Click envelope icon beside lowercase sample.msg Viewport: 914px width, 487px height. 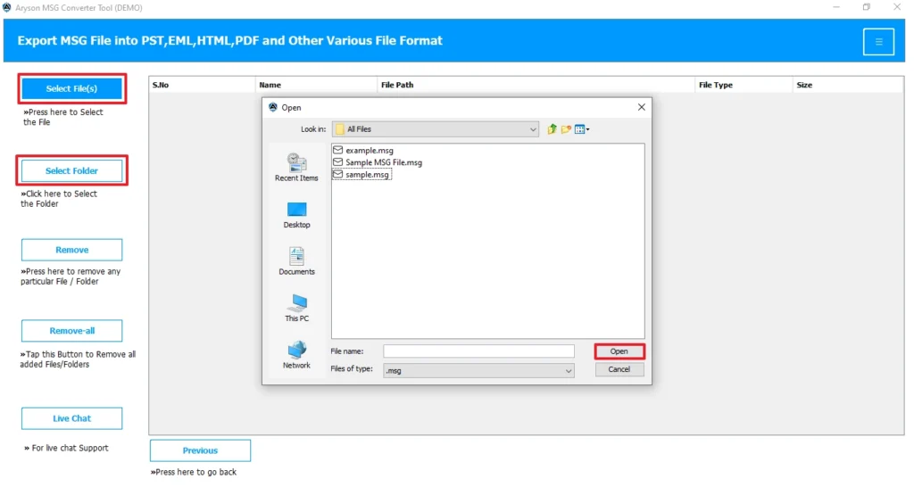tap(337, 174)
